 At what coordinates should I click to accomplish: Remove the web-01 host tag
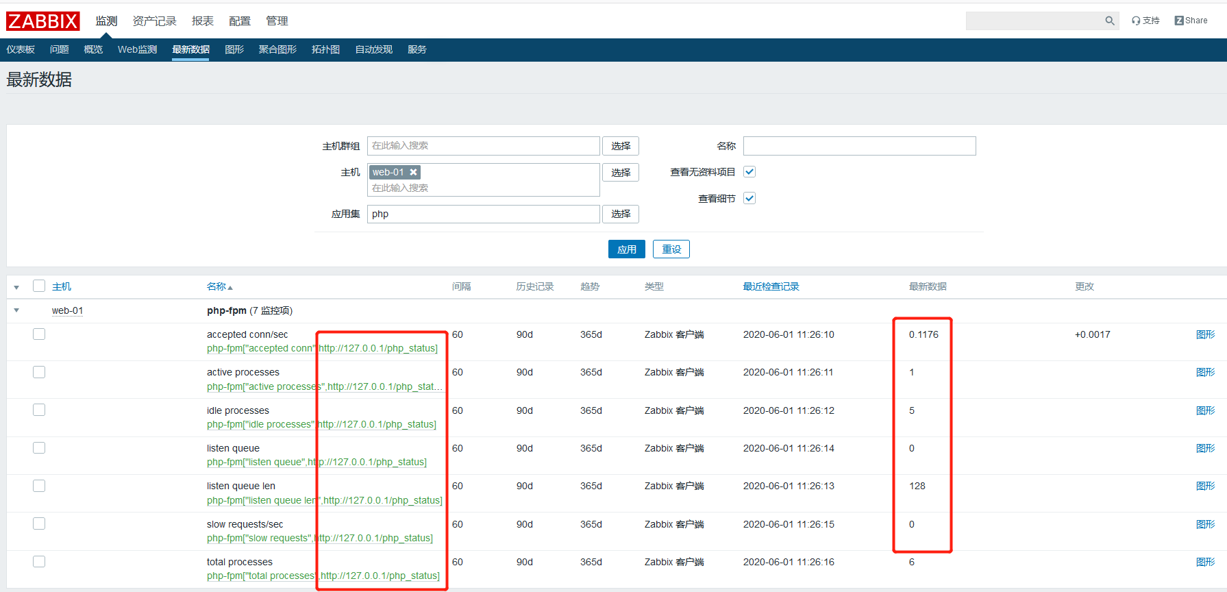click(414, 172)
